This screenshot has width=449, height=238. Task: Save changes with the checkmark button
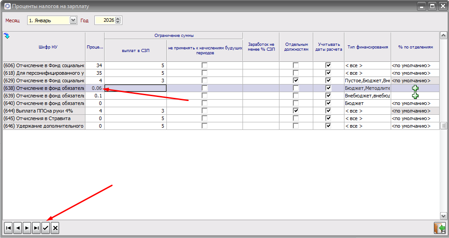coord(46,228)
